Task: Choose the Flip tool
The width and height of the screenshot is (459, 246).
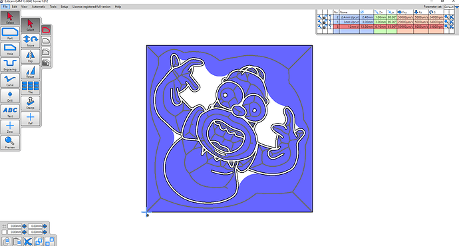Action: [31, 56]
